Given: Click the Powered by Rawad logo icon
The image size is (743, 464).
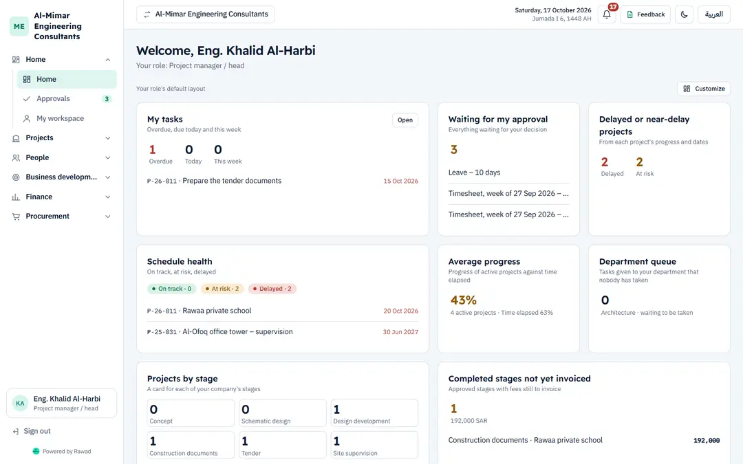Looking at the screenshot, I should point(36,451).
